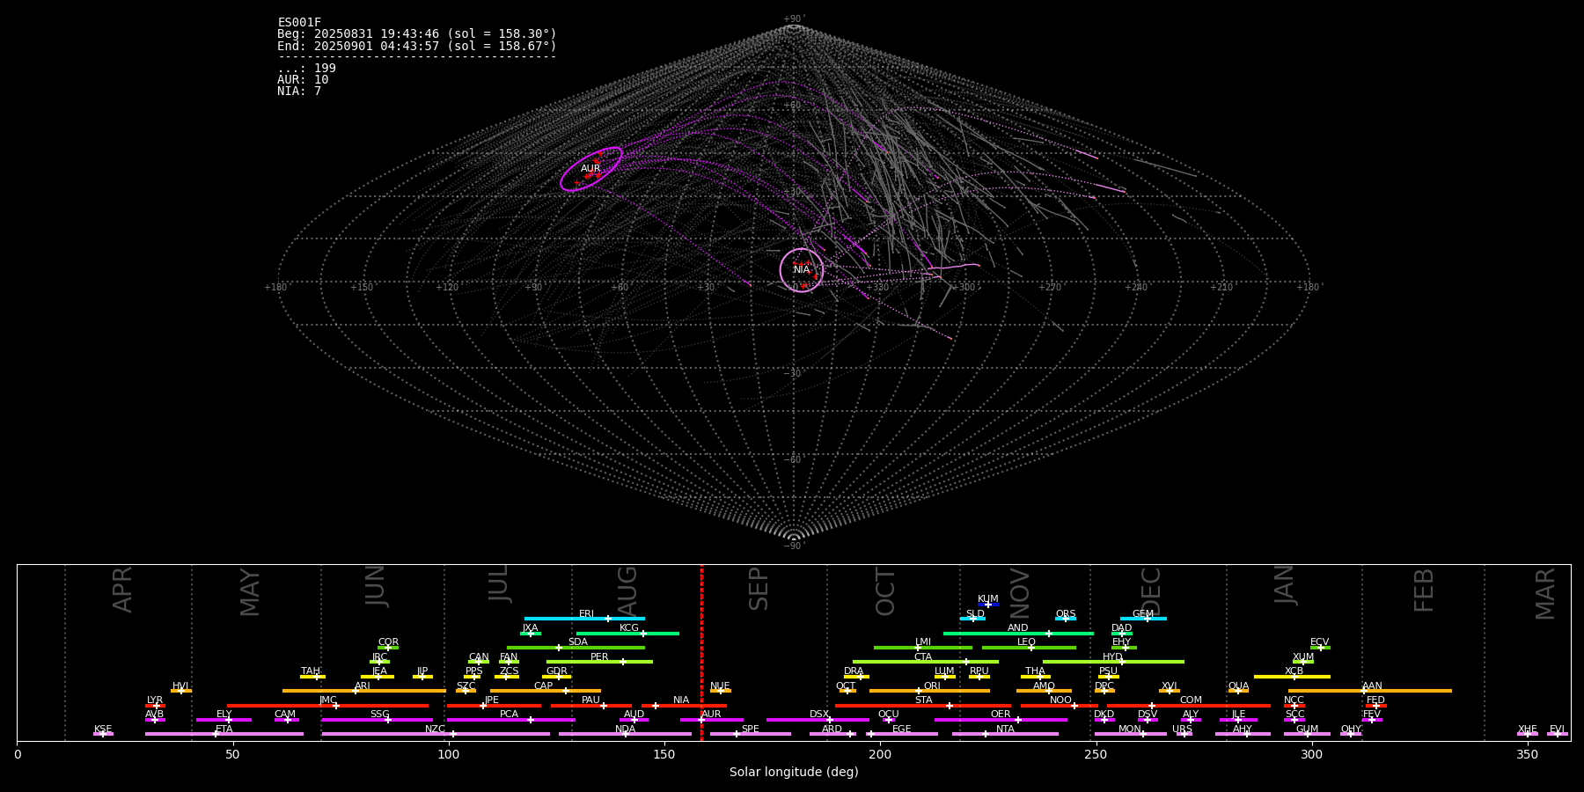Click the NDA shower label
This screenshot has height=792, width=1584.
(626, 730)
